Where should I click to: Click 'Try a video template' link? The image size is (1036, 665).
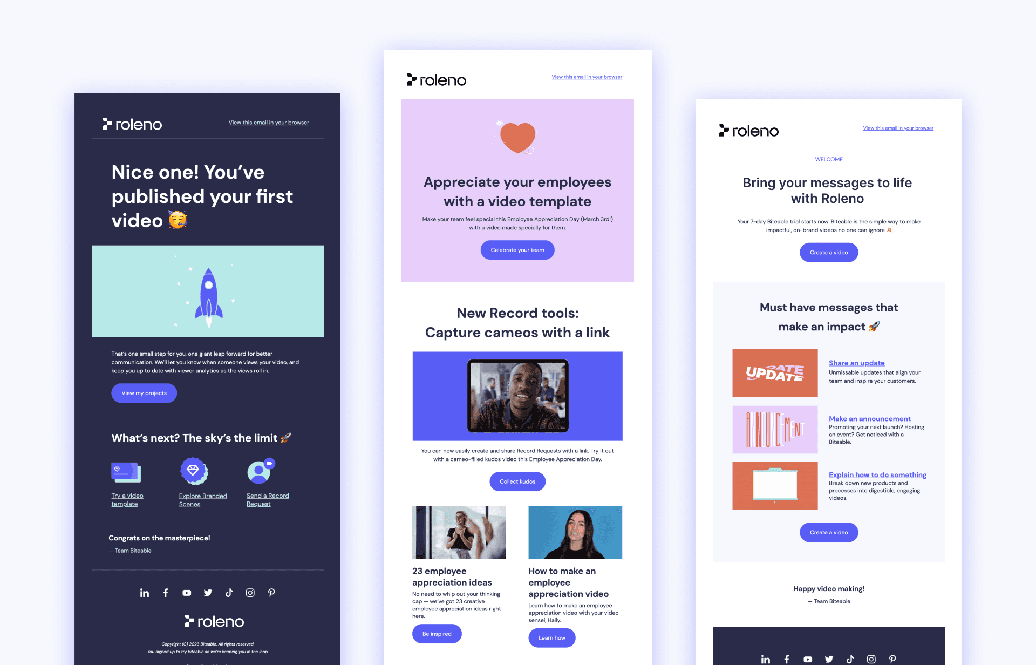(126, 499)
